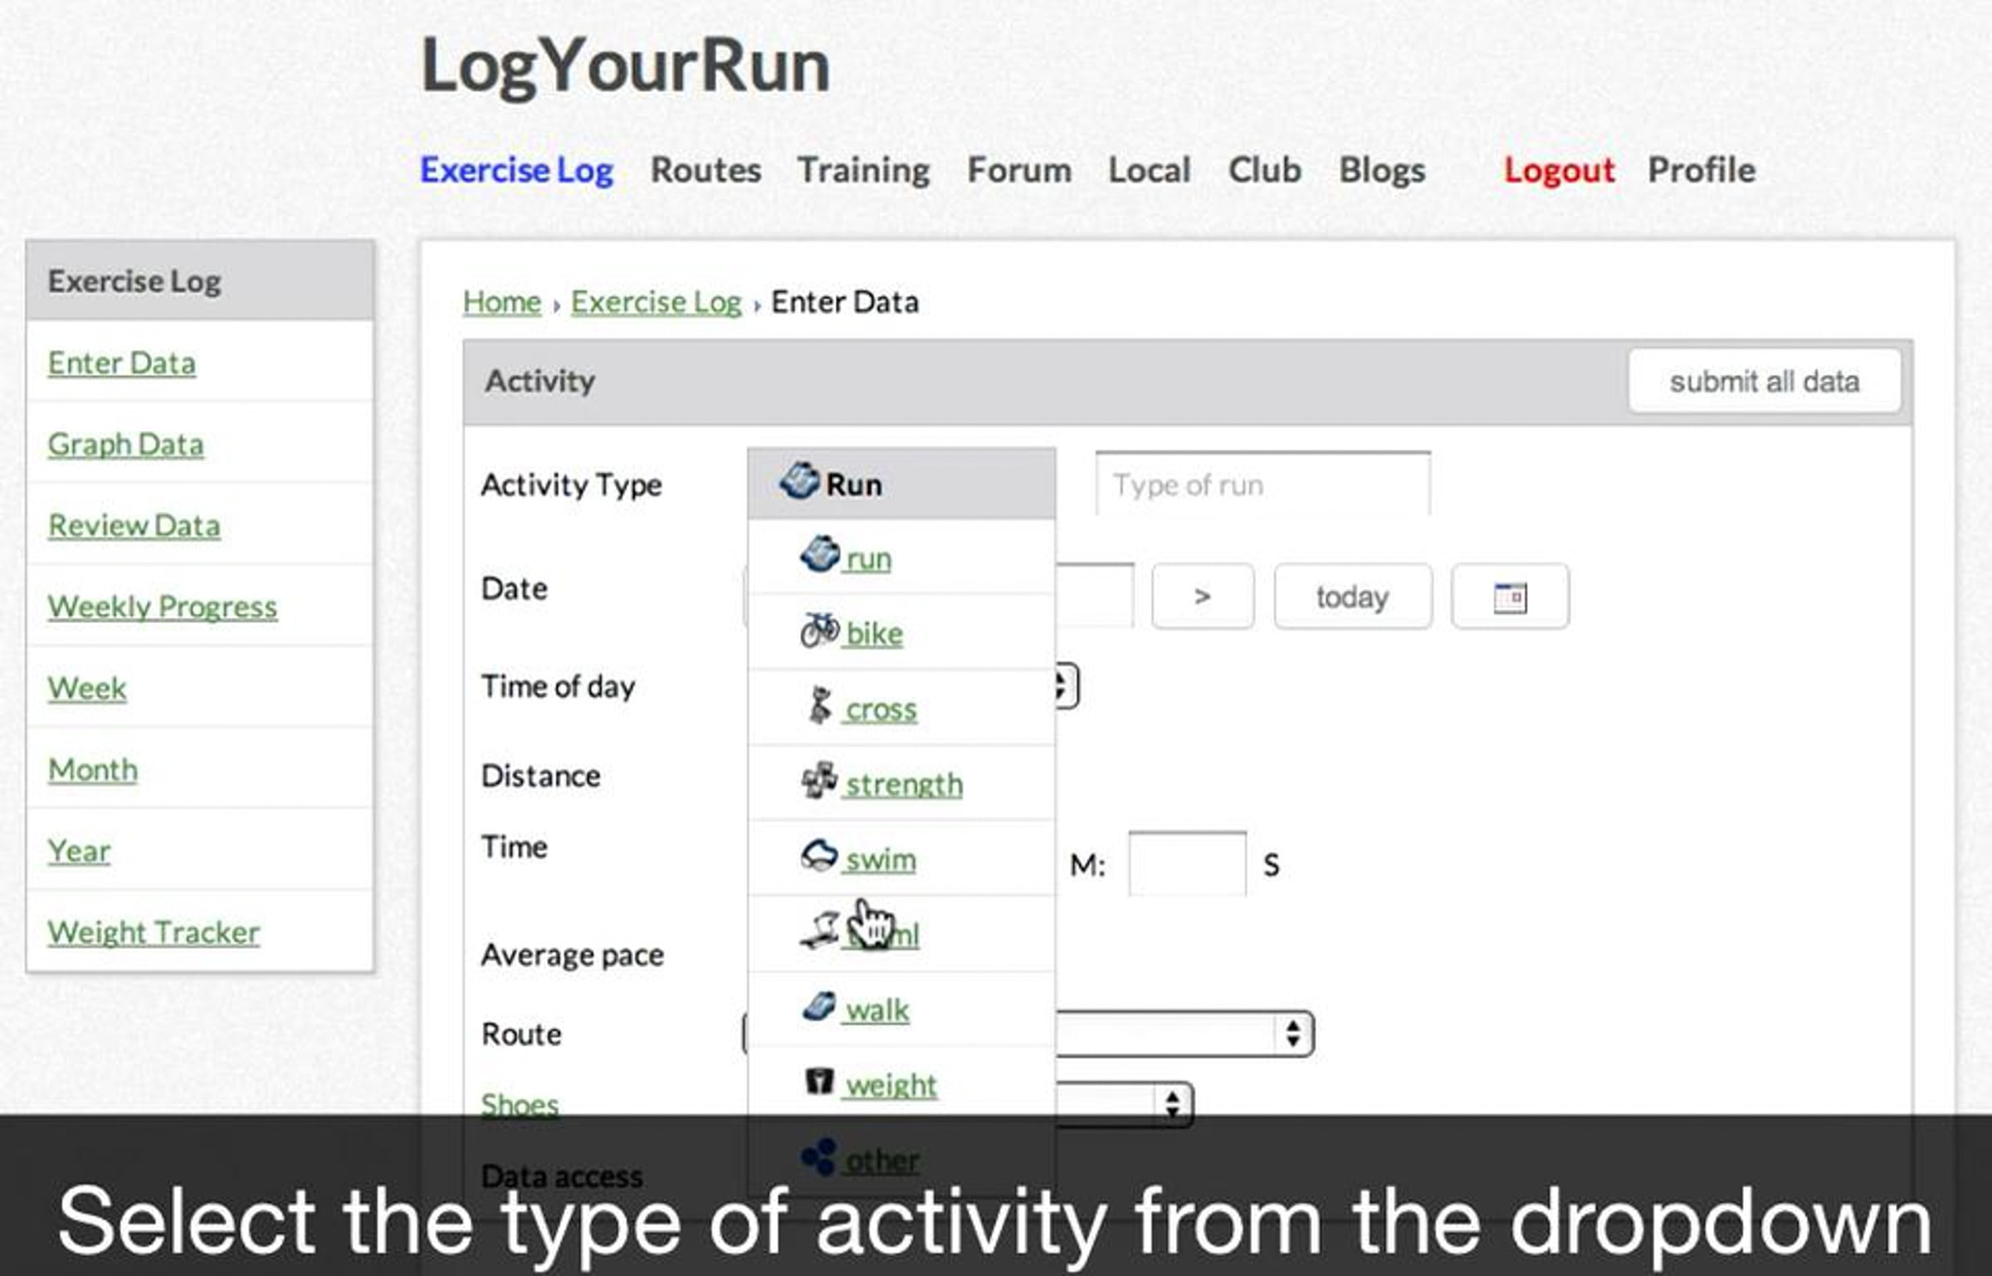Click the Type of run text field
Image resolution: width=1992 pixels, height=1276 pixels.
(x=1262, y=485)
